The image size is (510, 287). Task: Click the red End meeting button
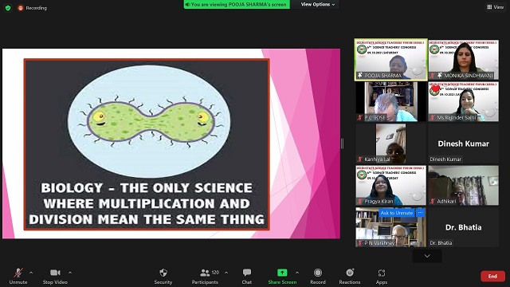pos(492,277)
